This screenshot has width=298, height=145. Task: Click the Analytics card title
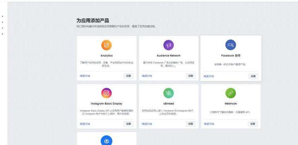107,56
